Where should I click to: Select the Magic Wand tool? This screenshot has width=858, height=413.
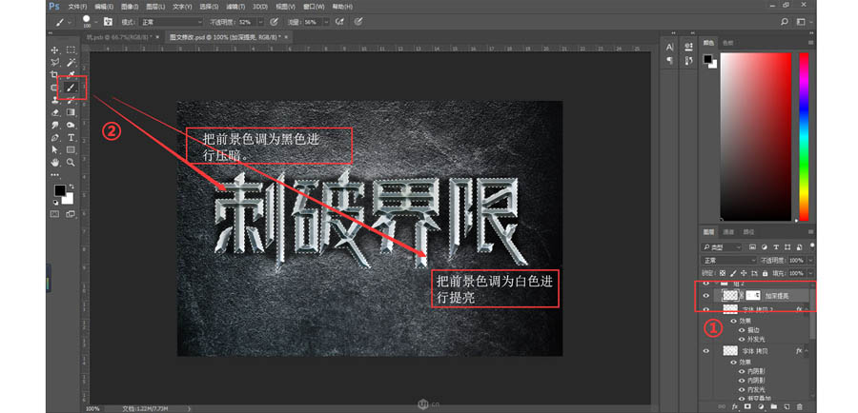point(71,62)
